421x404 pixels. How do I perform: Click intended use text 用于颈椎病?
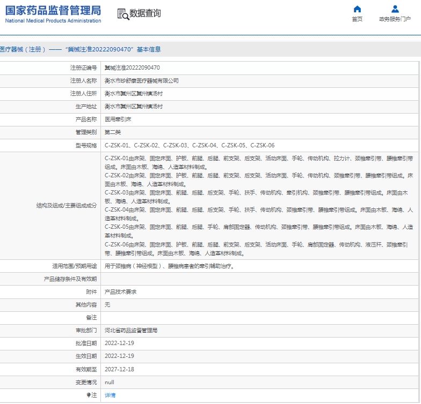pos(169,266)
